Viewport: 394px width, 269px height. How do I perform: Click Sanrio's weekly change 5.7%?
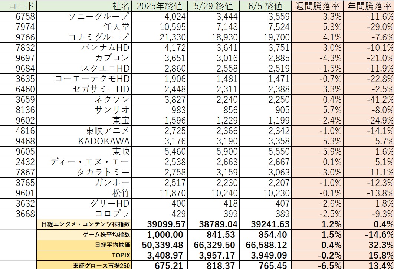coord(317,110)
